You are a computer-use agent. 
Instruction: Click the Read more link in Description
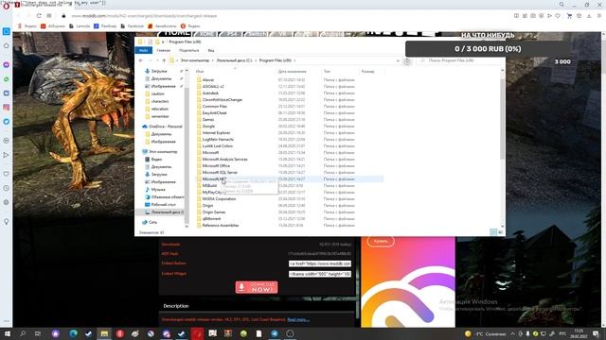298,319
